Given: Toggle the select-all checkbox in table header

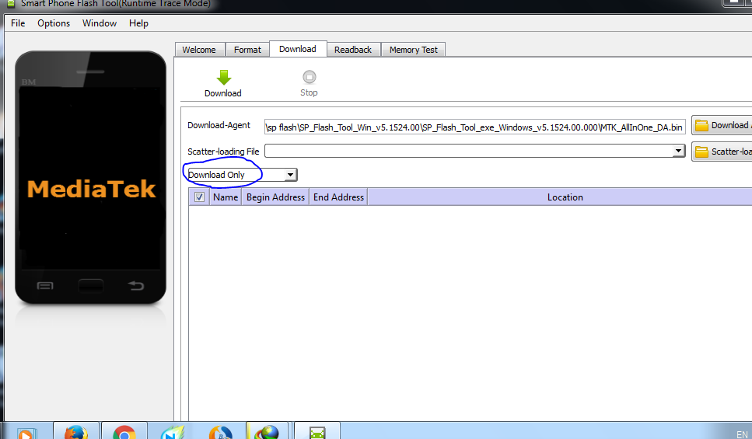Looking at the screenshot, I should click(x=200, y=197).
